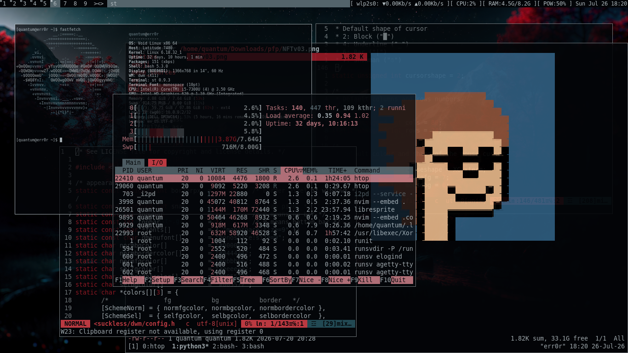The height and width of the screenshot is (353, 628).
Task: Switch to dwm tag 7
Action: [65, 4]
